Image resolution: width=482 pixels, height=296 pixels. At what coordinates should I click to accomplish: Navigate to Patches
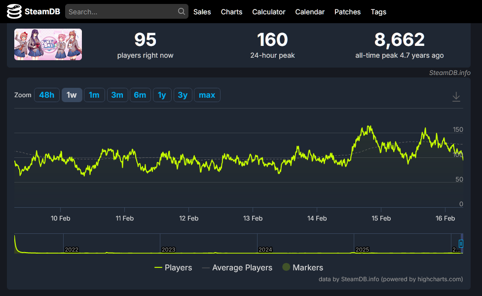point(347,12)
